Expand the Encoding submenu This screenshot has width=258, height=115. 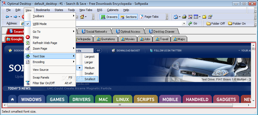coord(50,62)
